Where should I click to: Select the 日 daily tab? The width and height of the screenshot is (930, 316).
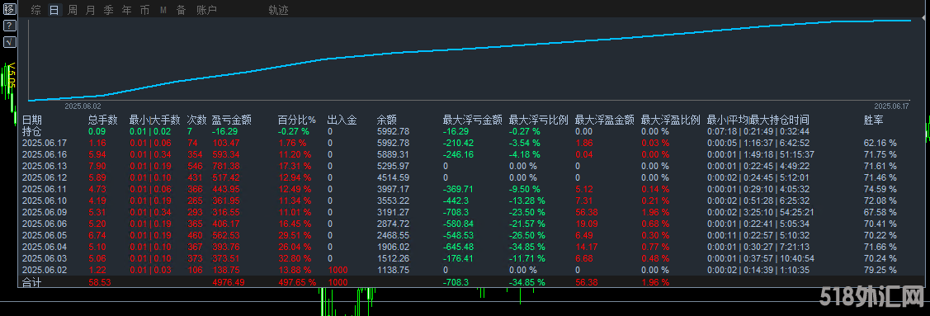click(x=54, y=10)
